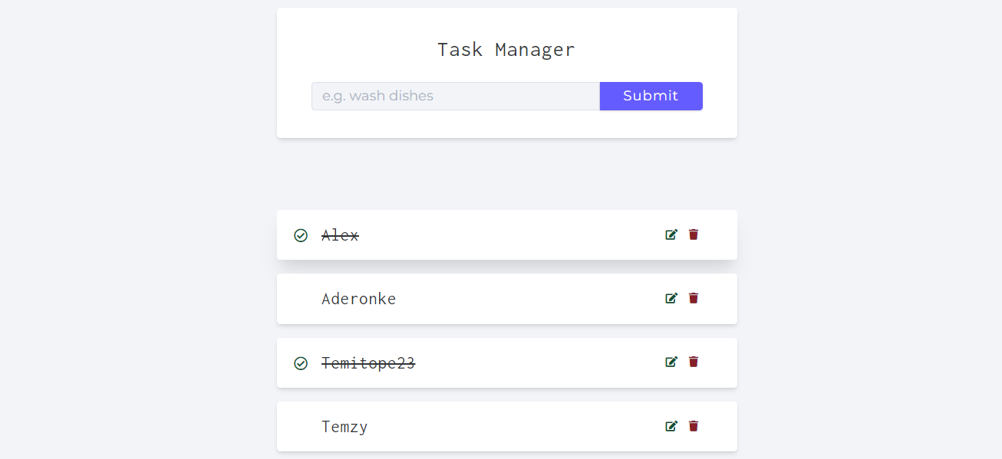The height and width of the screenshot is (459, 1002).
Task: Click the struck-through Alex task name
Action: point(340,235)
